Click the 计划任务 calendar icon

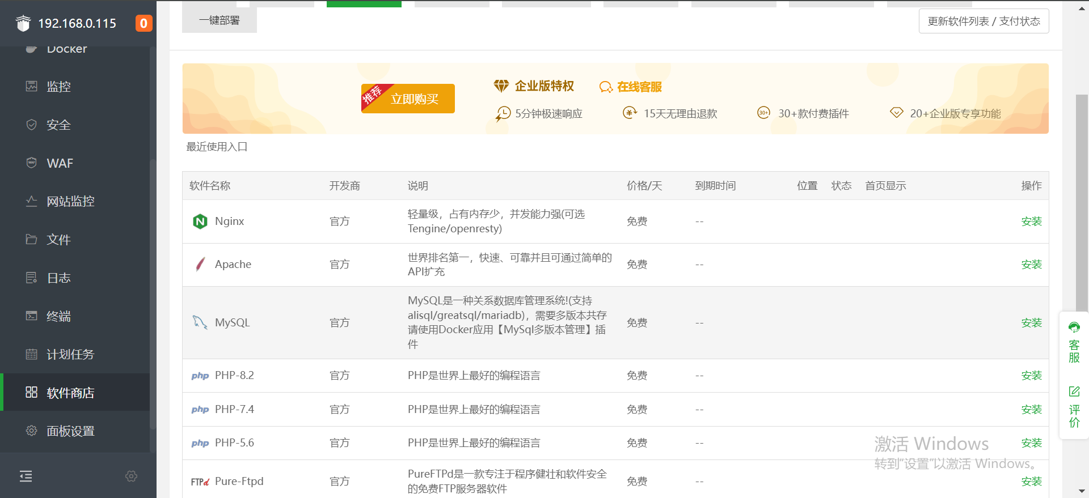(32, 354)
